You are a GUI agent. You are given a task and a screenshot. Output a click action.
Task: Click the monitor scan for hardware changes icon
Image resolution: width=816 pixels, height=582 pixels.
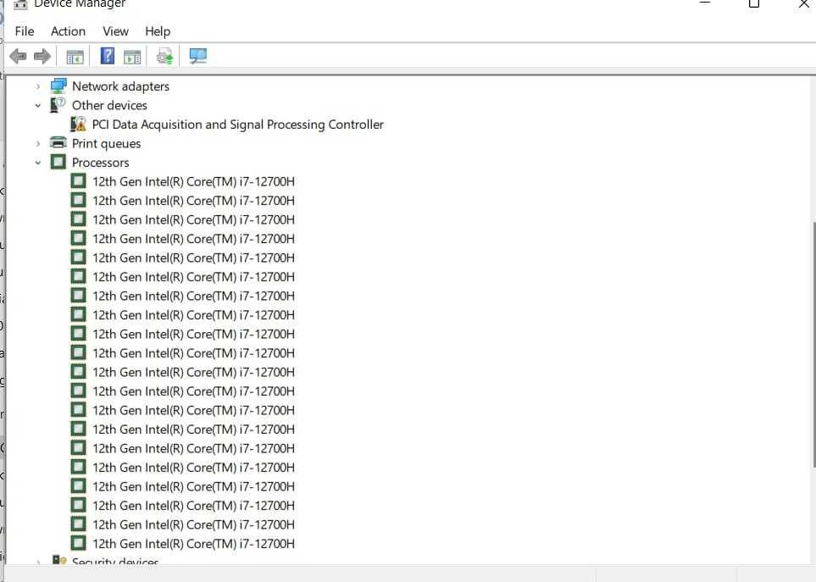tap(197, 56)
